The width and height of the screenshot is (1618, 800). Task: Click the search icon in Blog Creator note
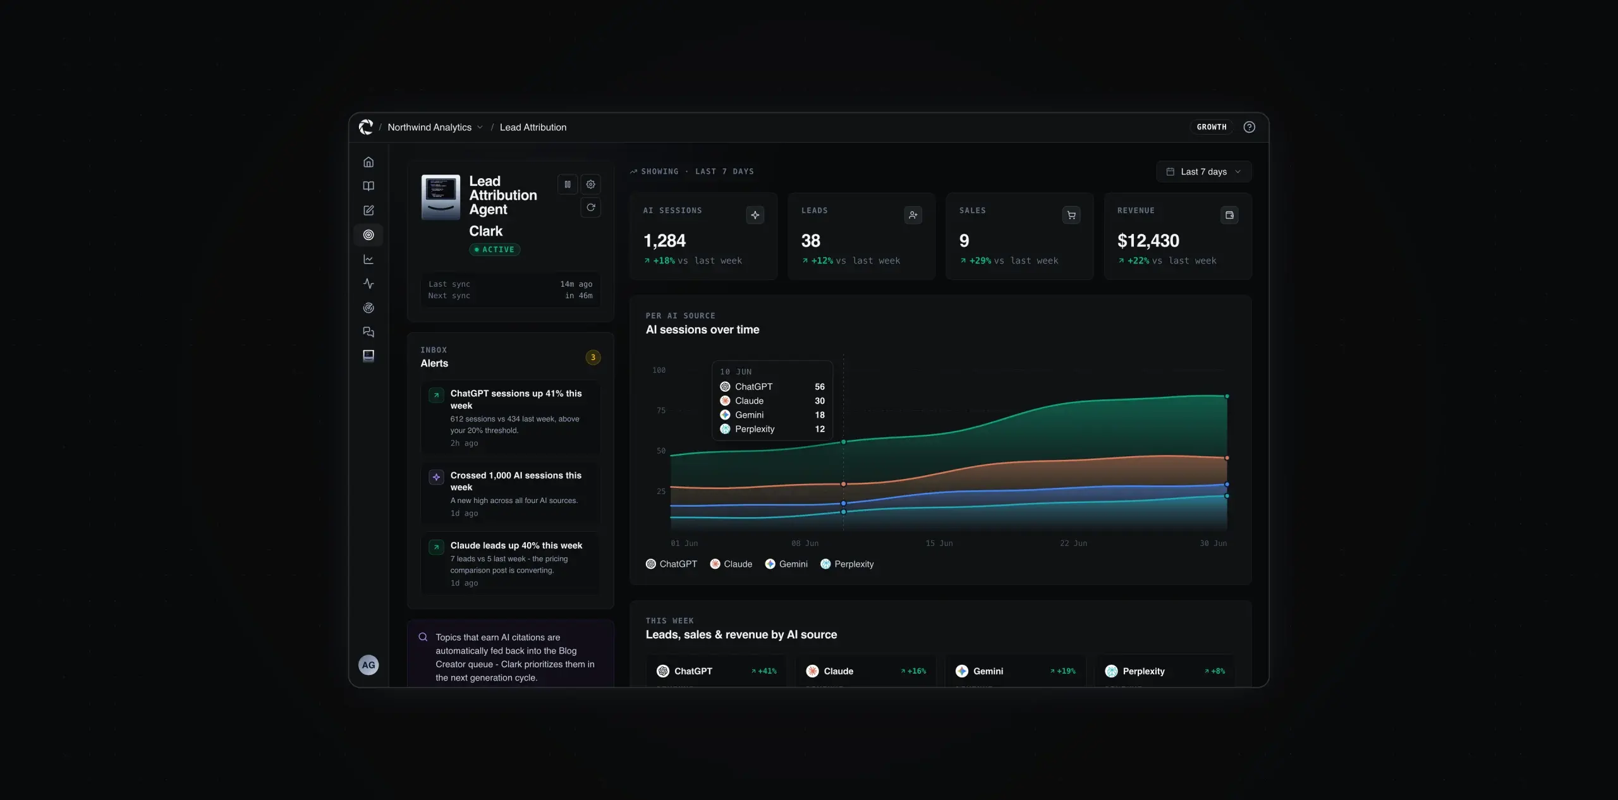[x=423, y=638]
